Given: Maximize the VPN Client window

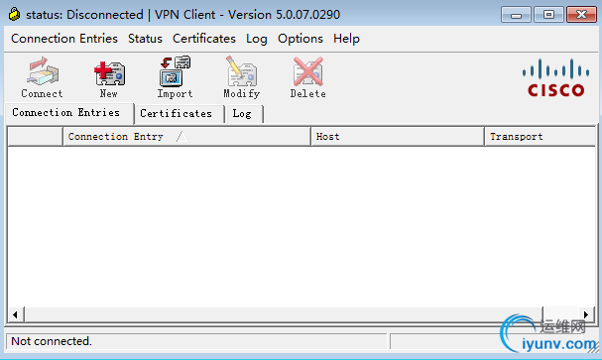Looking at the screenshot, I should click(548, 15).
